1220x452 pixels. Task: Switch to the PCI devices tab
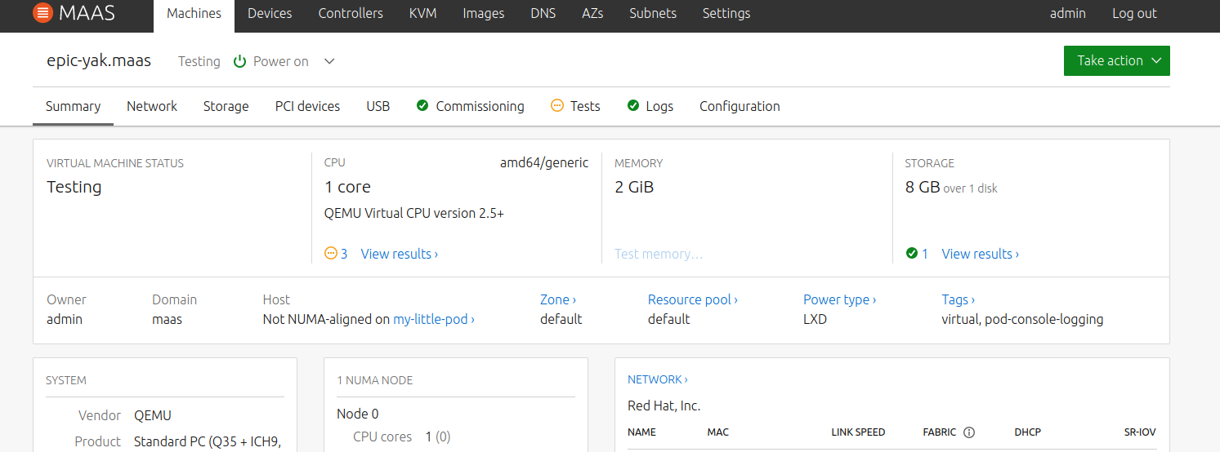[x=307, y=106]
